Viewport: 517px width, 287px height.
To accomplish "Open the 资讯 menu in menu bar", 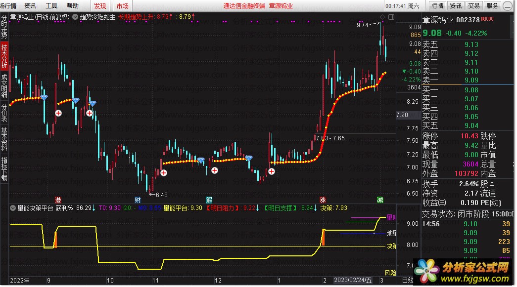I will (30, 5).
